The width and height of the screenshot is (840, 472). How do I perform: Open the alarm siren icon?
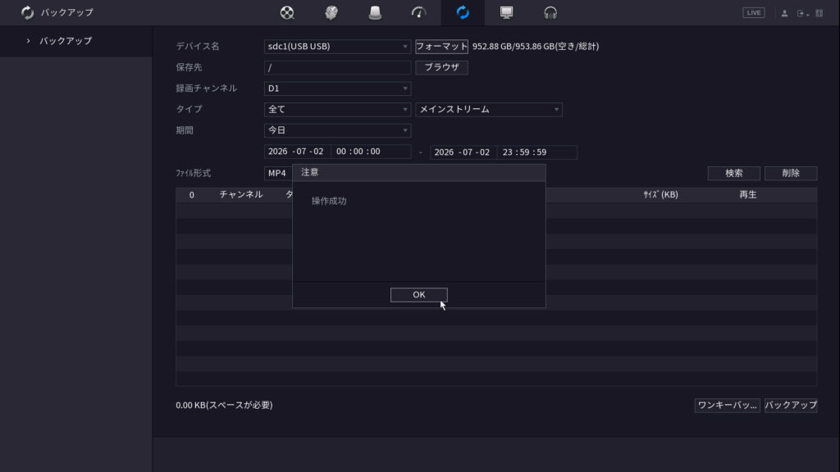click(375, 12)
